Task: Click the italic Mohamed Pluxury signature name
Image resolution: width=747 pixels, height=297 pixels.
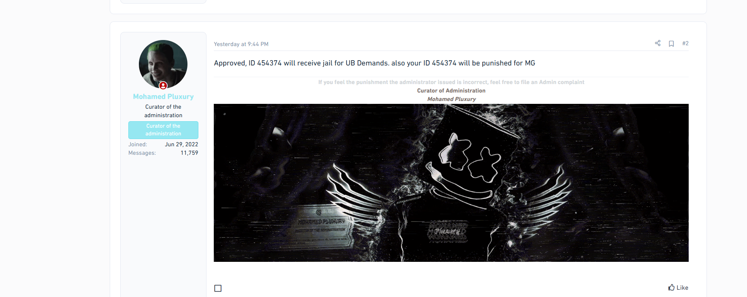Action: (x=451, y=99)
